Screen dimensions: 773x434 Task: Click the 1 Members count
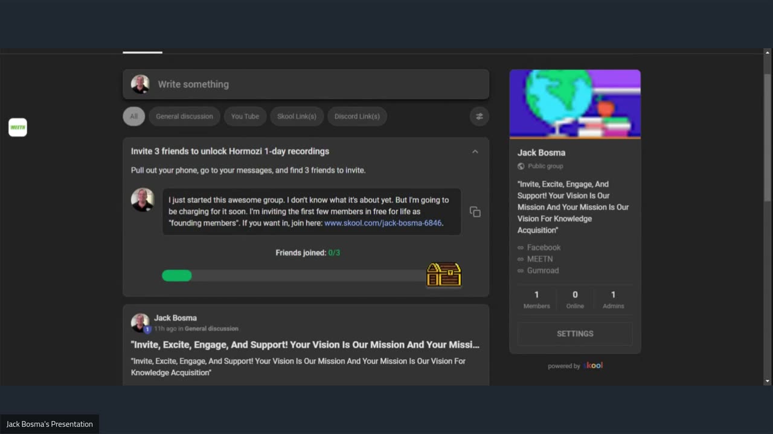pyautogui.click(x=536, y=299)
